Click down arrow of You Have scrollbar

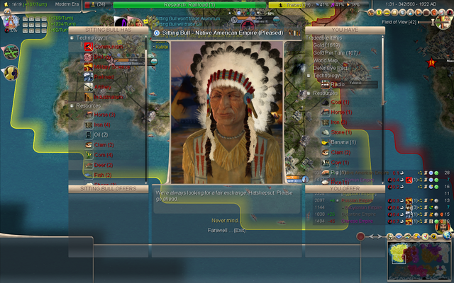coord(383,183)
